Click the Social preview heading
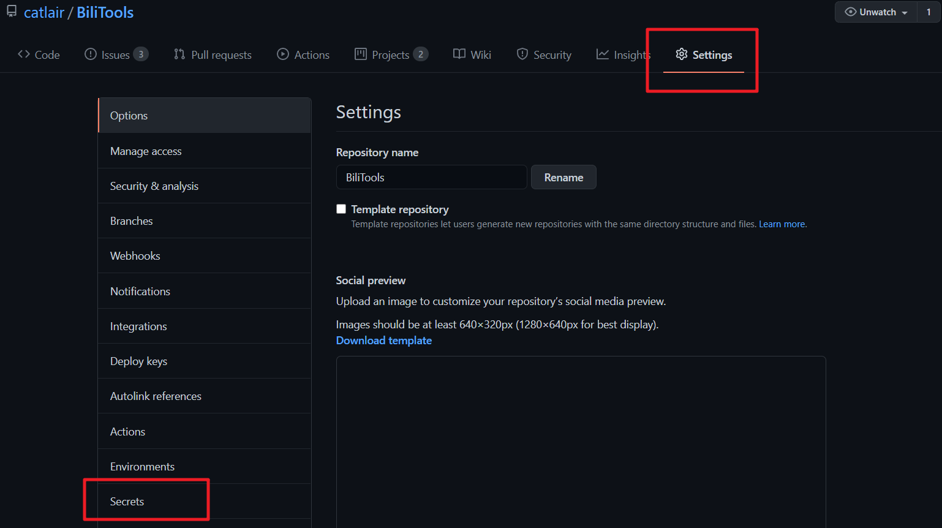 pyautogui.click(x=371, y=281)
